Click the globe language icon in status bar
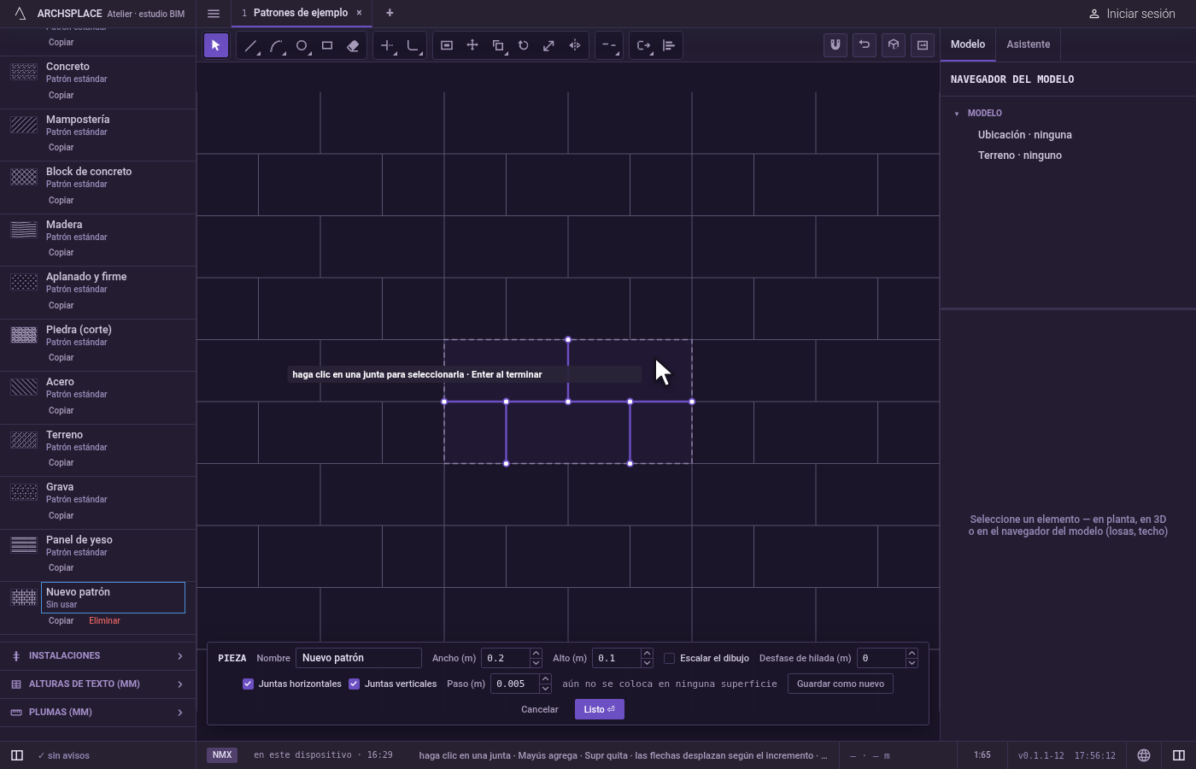 click(x=1144, y=755)
